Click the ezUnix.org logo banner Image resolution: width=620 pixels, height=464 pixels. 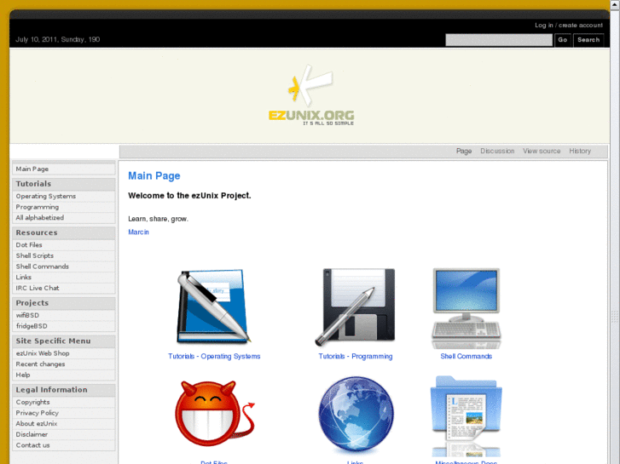310,95
